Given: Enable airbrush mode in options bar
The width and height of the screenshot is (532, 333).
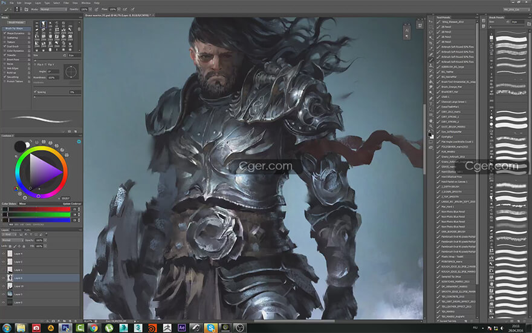Looking at the screenshot, I should click(x=125, y=9).
